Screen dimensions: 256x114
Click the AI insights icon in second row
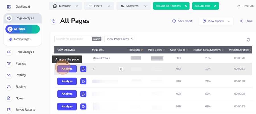(x=83, y=81)
